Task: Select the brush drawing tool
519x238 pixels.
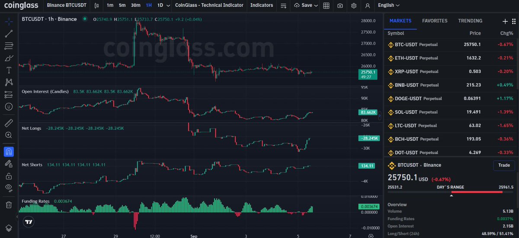Action: [9, 58]
